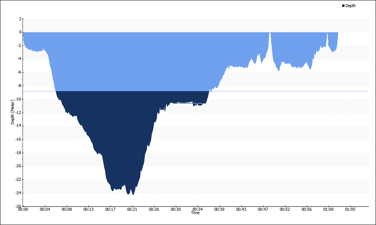Screen dimensions: 376x225
Task: Click the '-26' depth axis label
Action: 18,206
